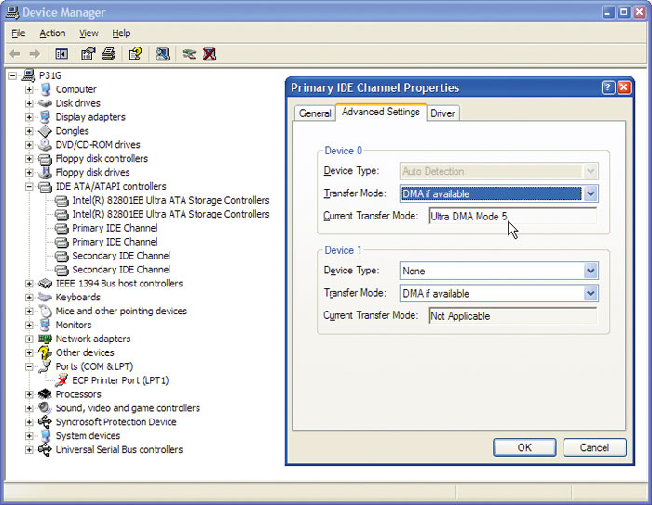Open Device 1 Transfer Mode dropdown
Image resolution: width=652 pixels, height=505 pixels.
[x=590, y=293]
